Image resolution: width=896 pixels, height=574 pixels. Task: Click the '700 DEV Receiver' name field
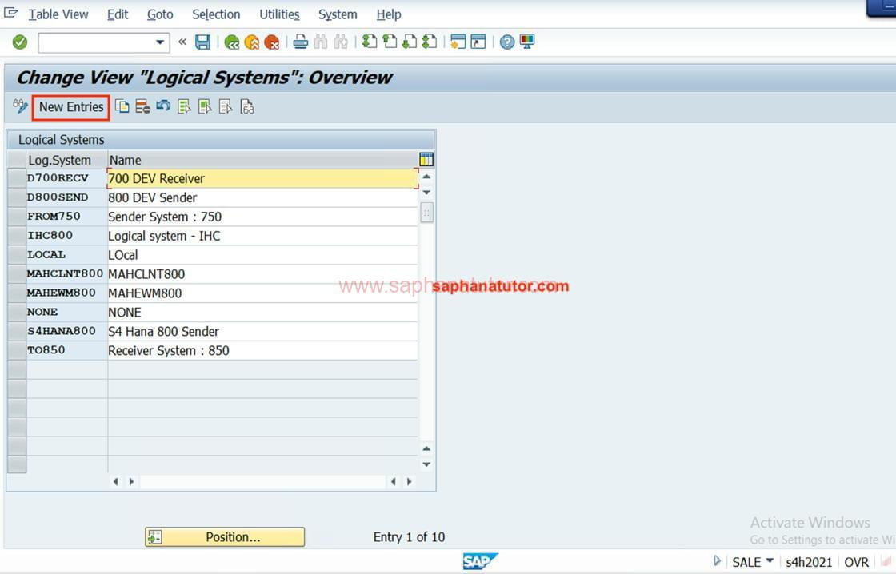click(263, 178)
